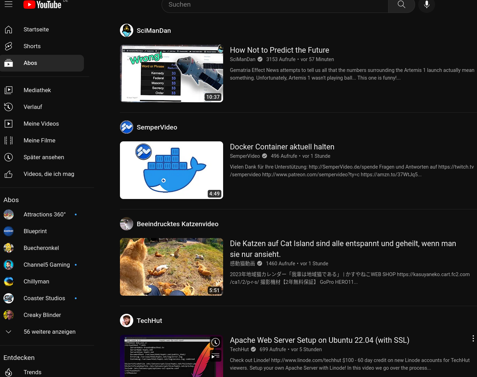Open Beeindrucktes Katzenvideo channel header
This screenshot has width=477, height=377.
[178, 224]
